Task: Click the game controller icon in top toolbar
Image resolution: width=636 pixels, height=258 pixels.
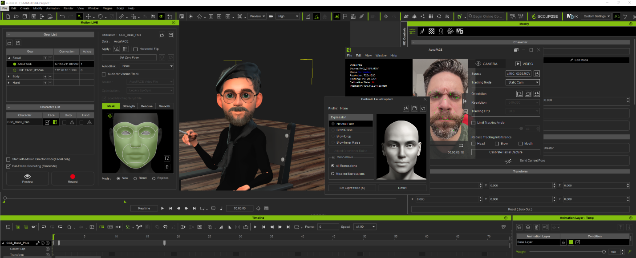Action: click(617, 16)
